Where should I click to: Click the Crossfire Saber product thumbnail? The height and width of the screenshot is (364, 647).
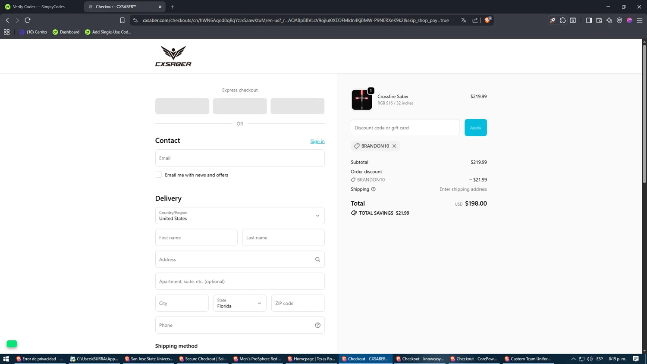point(362,100)
